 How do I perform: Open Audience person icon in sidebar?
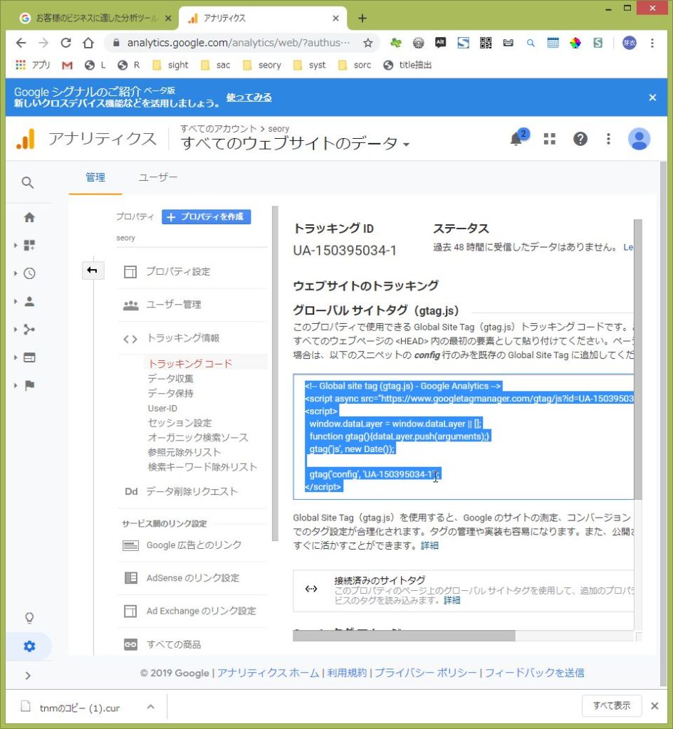(29, 301)
